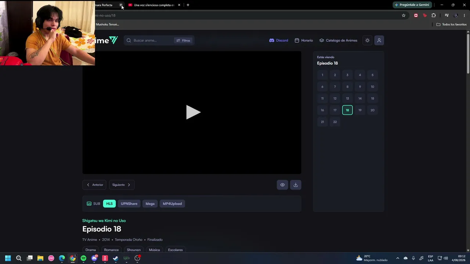Go to the Siguiente episode
Viewport: 470px width, 264px height.
(x=122, y=185)
